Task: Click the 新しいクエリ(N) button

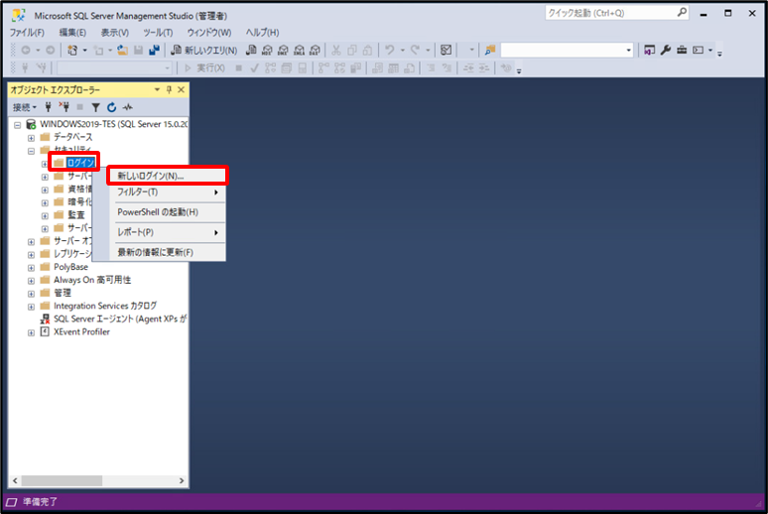Action: click(x=204, y=50)
